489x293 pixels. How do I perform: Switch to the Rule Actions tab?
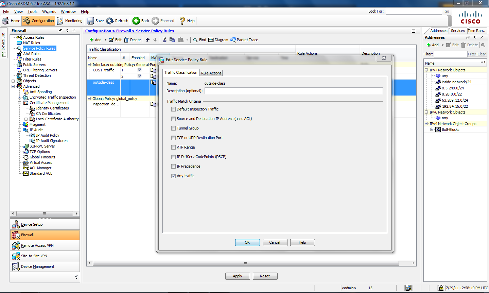click(x=211, y=73)
